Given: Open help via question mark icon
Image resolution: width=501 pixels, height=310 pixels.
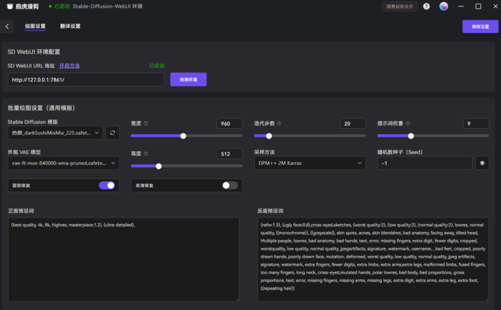Looking at the screenshot, I should [426, 6].
